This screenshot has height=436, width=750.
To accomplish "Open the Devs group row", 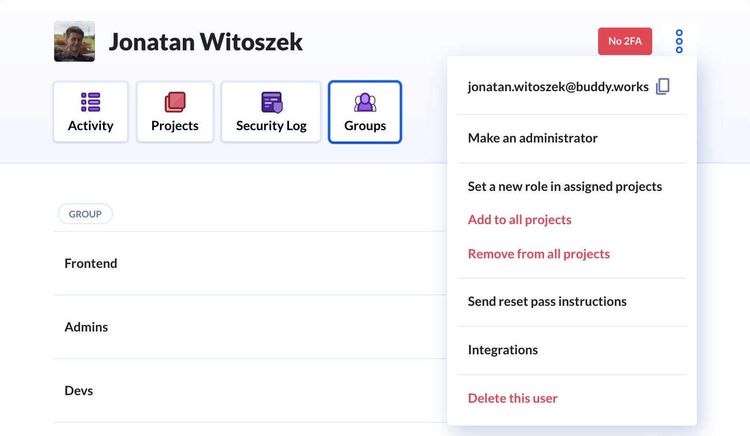I will point(251,391).
